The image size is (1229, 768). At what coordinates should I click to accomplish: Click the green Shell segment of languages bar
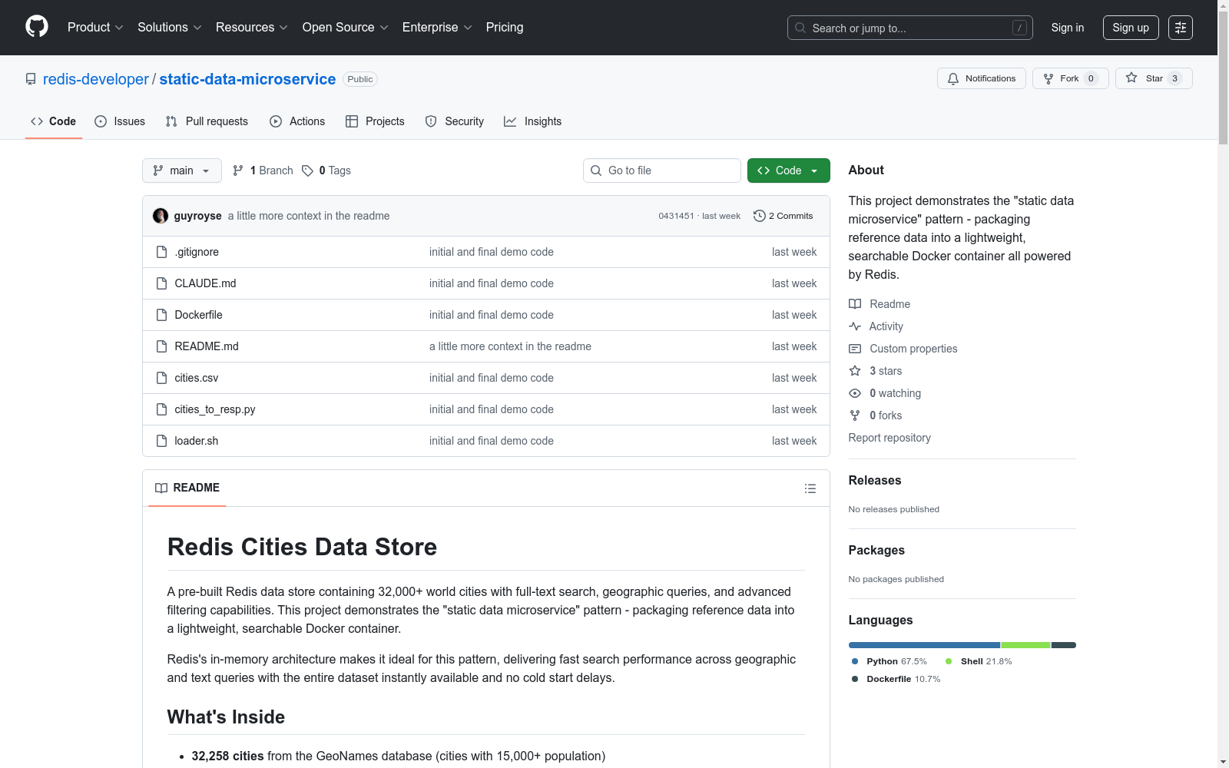[1025, 645]
